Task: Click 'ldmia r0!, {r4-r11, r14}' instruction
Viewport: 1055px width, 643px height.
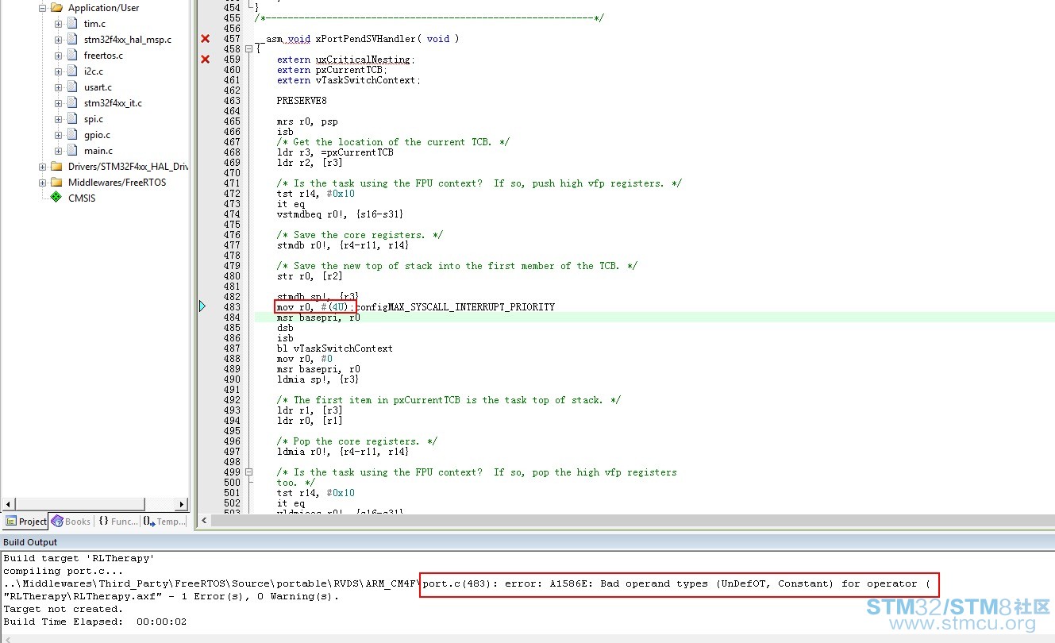Action: point(343,452)
